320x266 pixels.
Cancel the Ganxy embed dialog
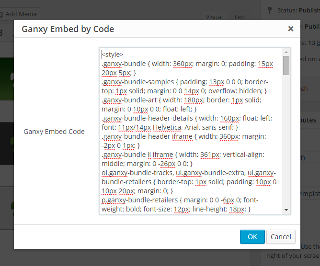(x=281, y=237)
